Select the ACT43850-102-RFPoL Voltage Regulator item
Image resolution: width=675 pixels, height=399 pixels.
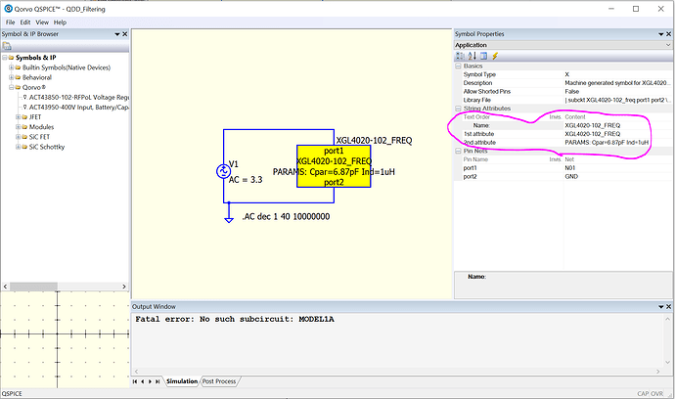coord(79,97)
